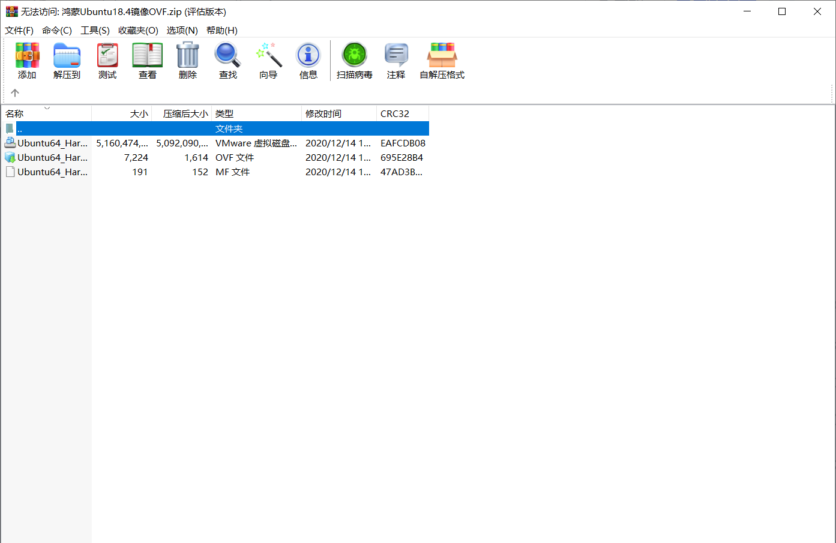The width and height of the screenshot is (836, 543).
Task: Open the 工具(S) menu
Action: click(x=95, y=31)
